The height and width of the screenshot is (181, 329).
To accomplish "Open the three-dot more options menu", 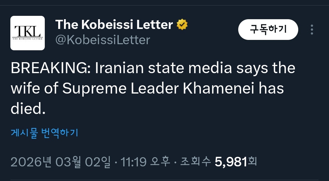I will pyautogui.click(x=312, y=30).
